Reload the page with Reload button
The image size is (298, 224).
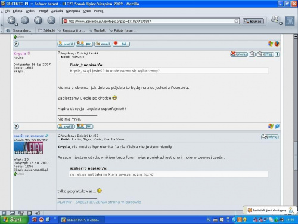pos(38,20)
